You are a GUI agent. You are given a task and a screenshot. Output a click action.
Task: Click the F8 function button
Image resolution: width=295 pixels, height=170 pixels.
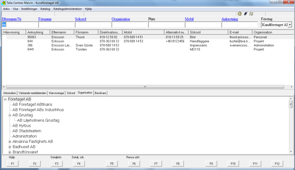pos(178,163)
